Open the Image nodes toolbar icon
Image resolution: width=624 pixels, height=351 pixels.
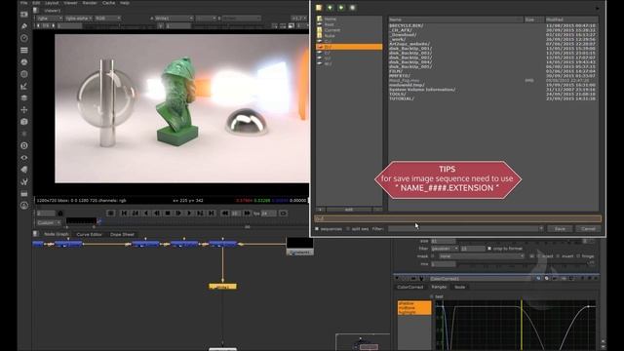[23, 15]
